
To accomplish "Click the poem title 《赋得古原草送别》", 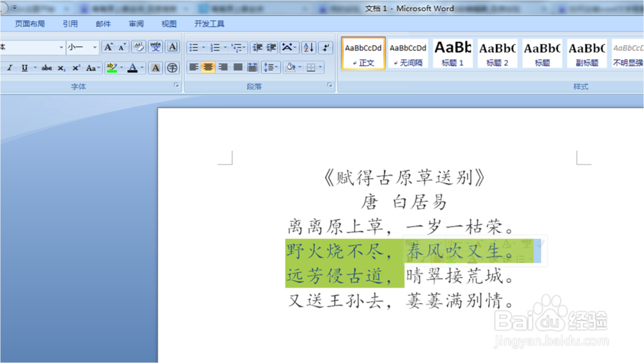I will tap(404, 178).
